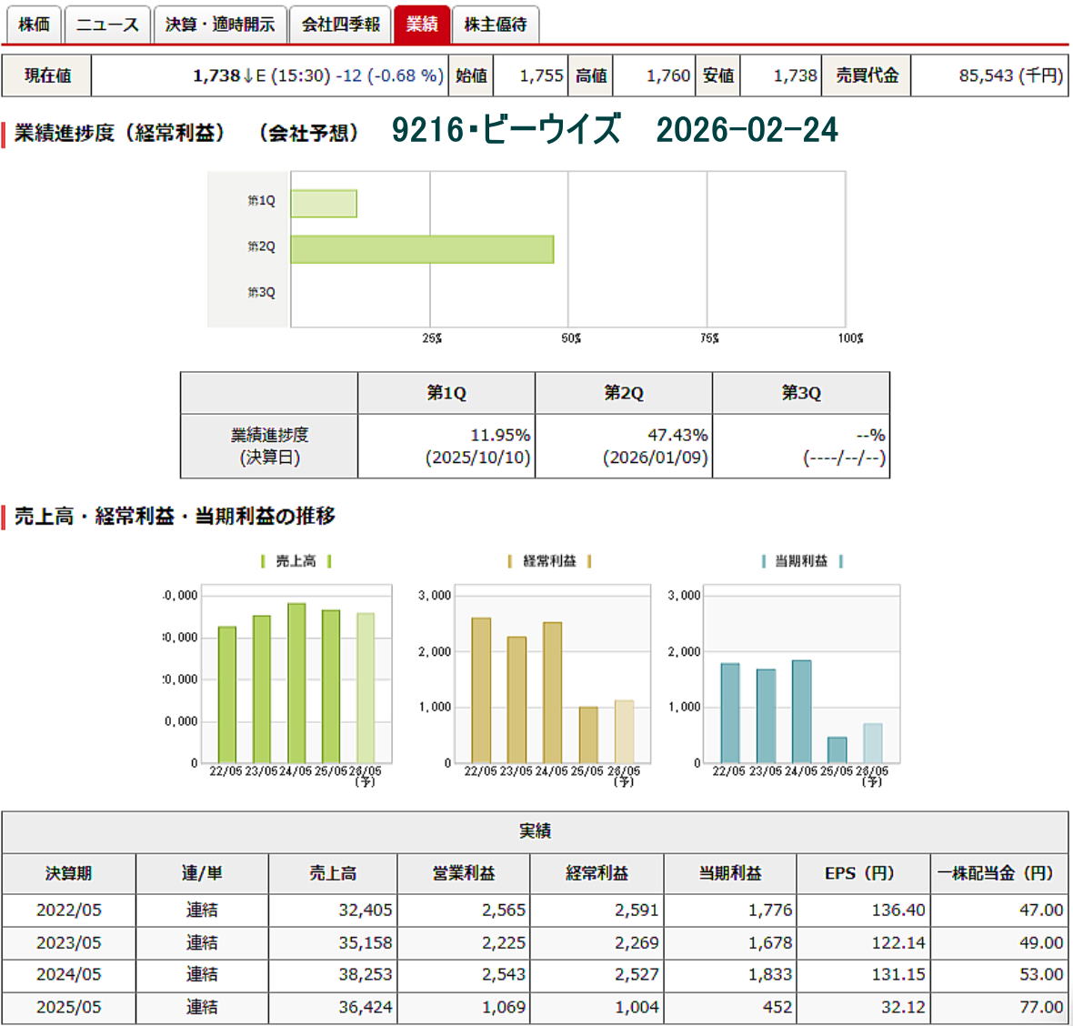Click the 売上高 column header in 実績 table
1073x1026 pixels.
pos(333,873)
